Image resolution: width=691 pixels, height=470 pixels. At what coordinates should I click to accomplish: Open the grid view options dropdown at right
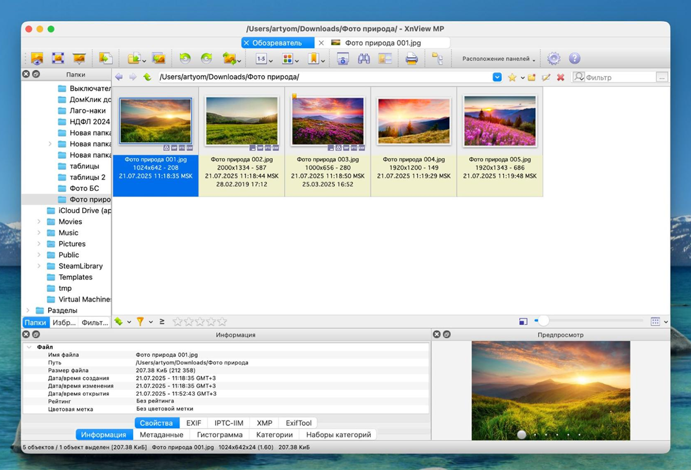[x=666, y=322]
